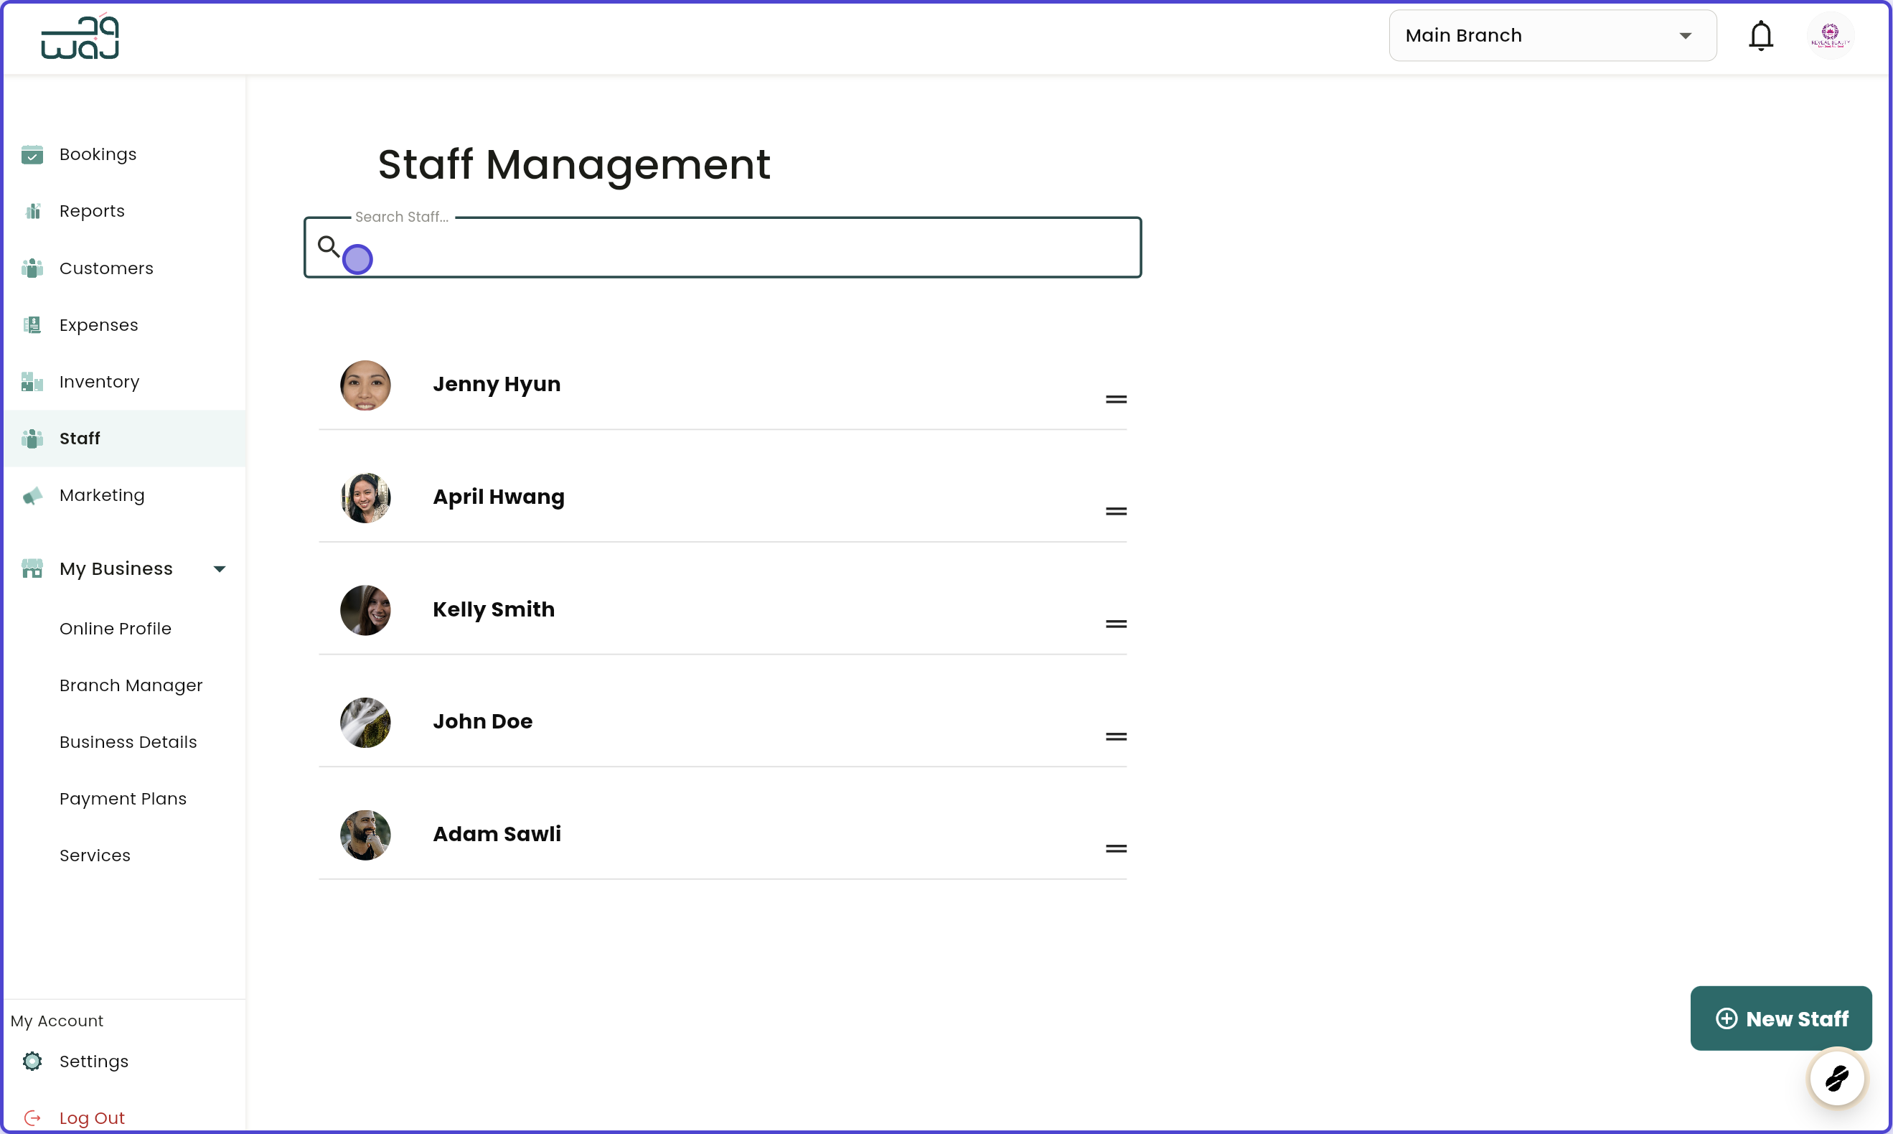Open the profile avatar menu
Image resolution: width=1893 pixels, height=1134 pixels.
pyautogui.click(x=1831, y=35)
